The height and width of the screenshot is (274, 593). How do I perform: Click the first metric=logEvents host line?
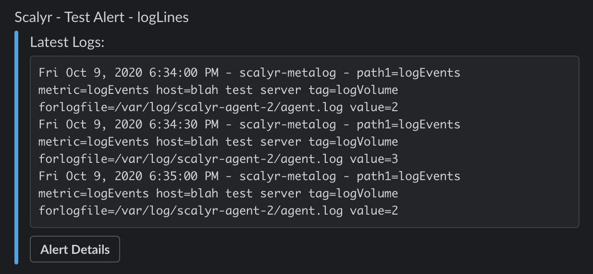point(219,90)
